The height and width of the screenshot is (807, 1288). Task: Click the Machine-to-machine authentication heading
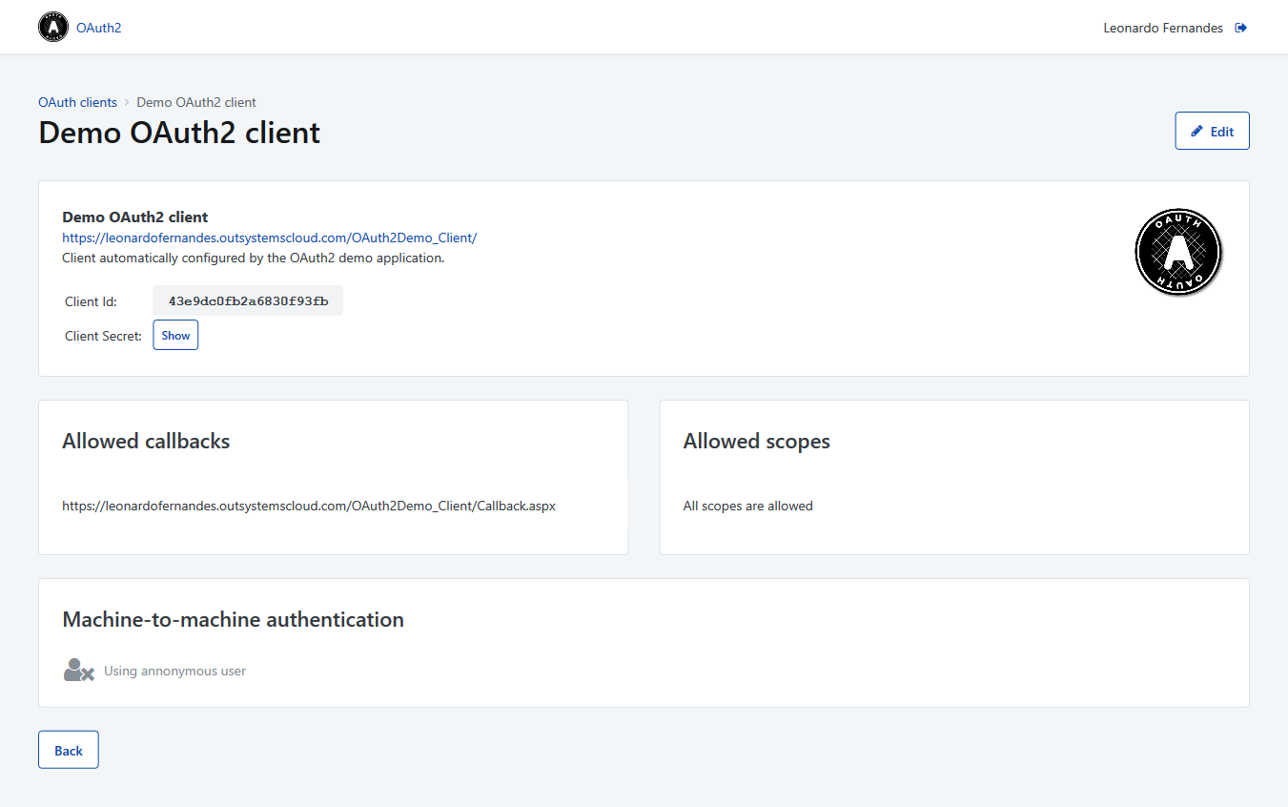coord(234,619)
